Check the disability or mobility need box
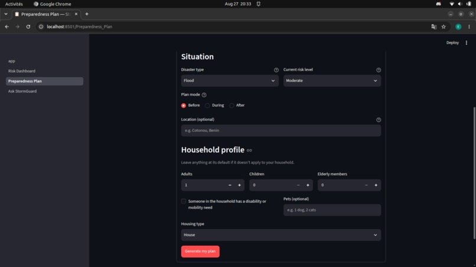 click(x=183, y=201)
